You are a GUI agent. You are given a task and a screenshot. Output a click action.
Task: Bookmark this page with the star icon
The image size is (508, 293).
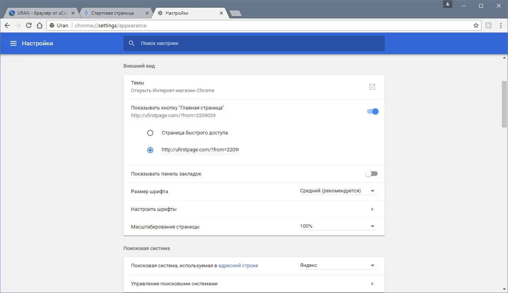476,25
